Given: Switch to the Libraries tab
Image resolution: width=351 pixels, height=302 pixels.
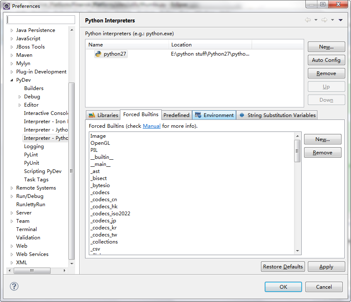Looking at the screenshot, I should tap(103, 115).
